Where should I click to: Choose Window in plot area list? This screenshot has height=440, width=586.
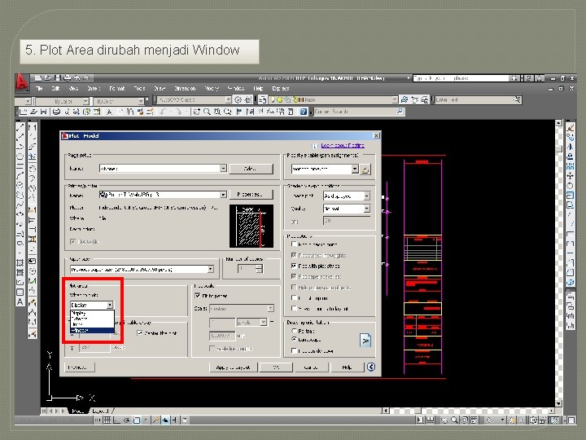click(x=92, y=330)
